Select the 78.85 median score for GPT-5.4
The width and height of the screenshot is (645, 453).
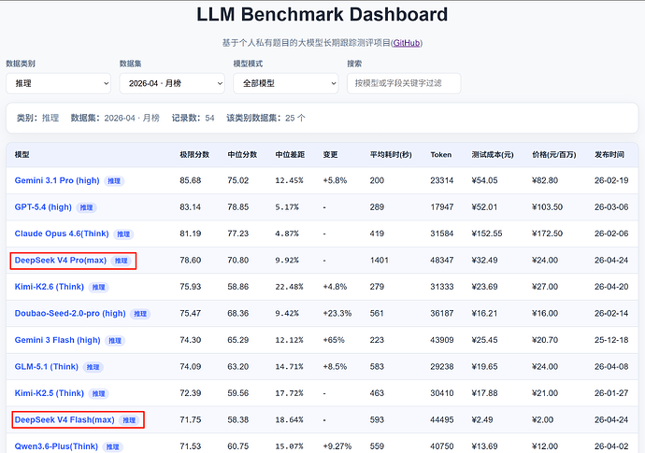[x=238, y=207]
